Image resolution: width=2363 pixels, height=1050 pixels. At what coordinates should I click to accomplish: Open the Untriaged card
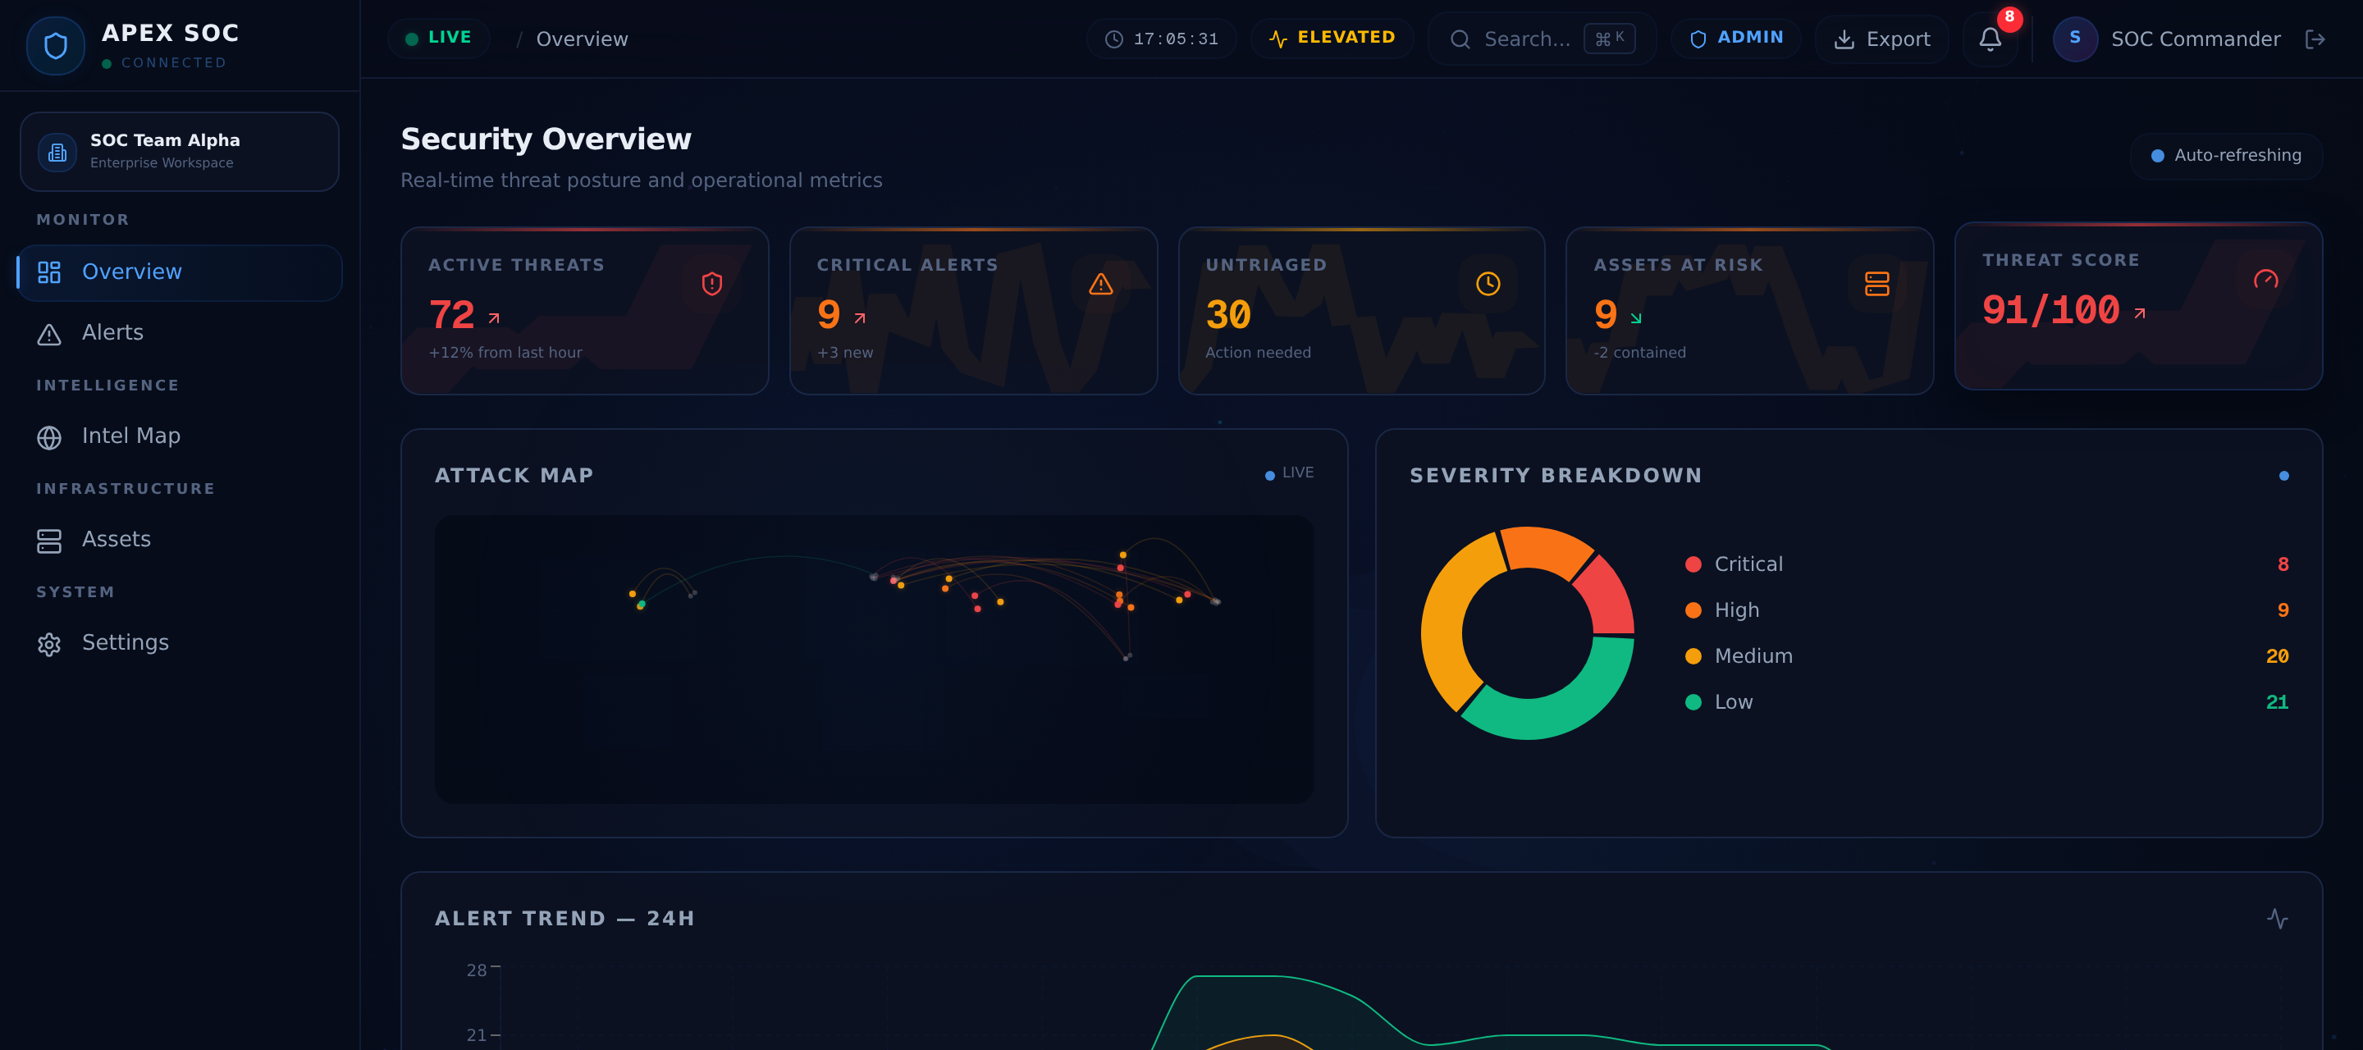(x=1361, y=311)
